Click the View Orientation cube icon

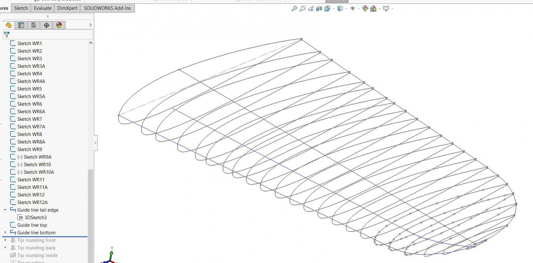327,9
